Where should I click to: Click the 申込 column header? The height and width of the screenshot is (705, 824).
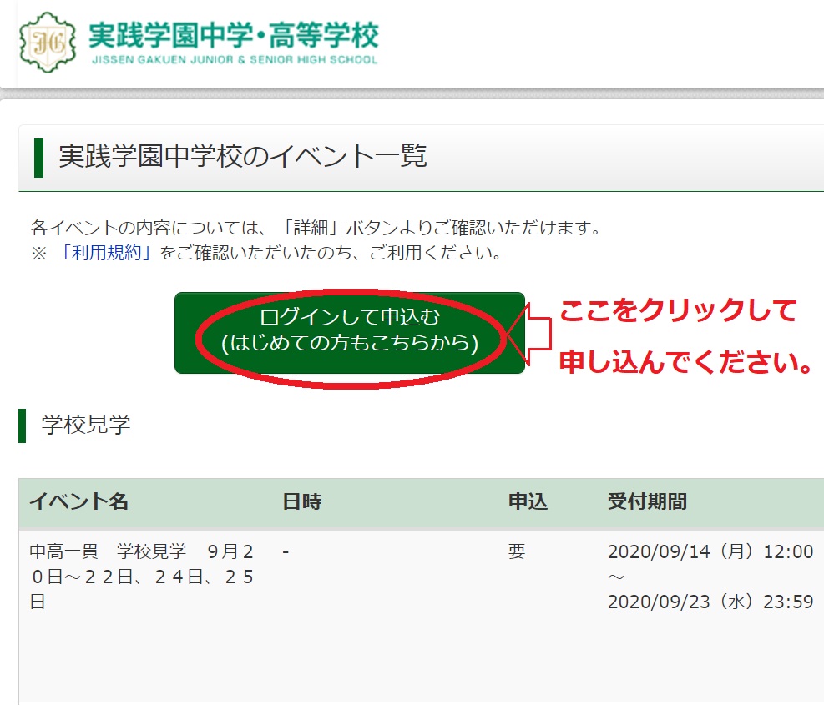coord(528,501)
